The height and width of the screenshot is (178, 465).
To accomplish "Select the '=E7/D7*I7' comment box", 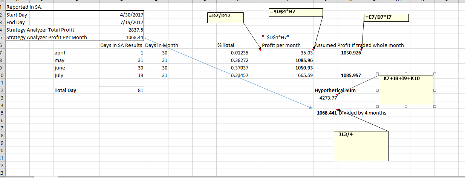I will point(386,18).
